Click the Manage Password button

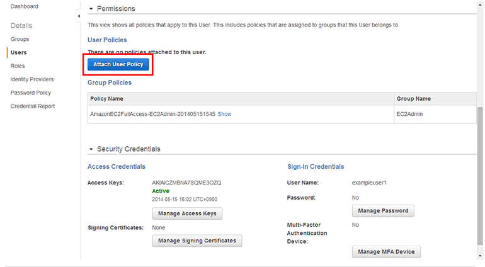[x=382, y=210]
